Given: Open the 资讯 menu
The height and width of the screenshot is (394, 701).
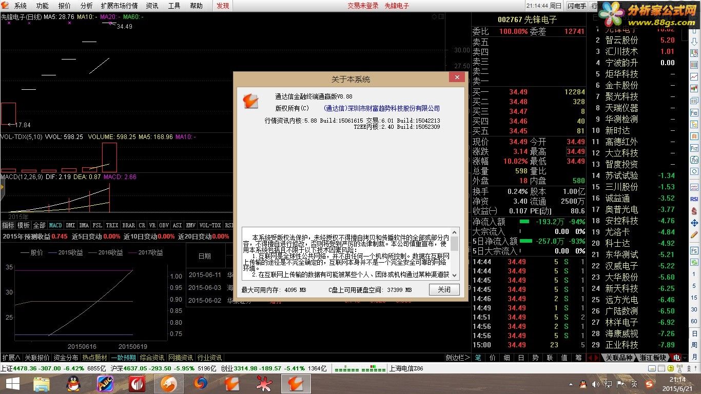Looking at the screenshot, I should point(152,6).
